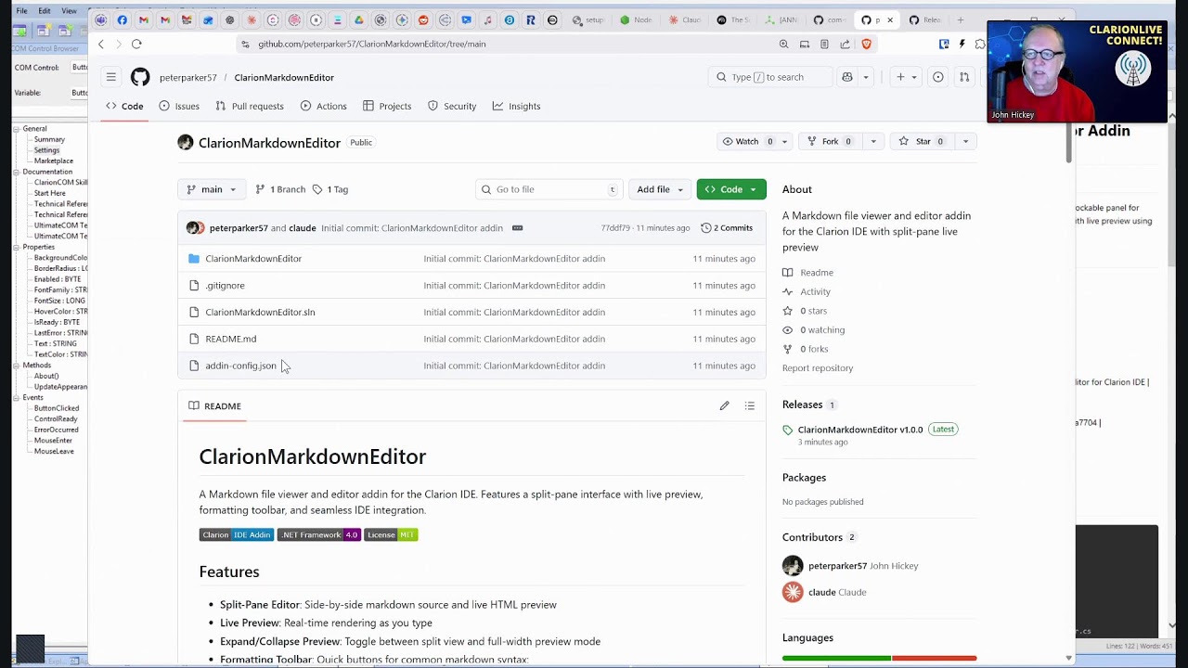The width and height of the screenshot is (1188, 668).
Task: Collapse the General tree node
Action: [16, 128]
